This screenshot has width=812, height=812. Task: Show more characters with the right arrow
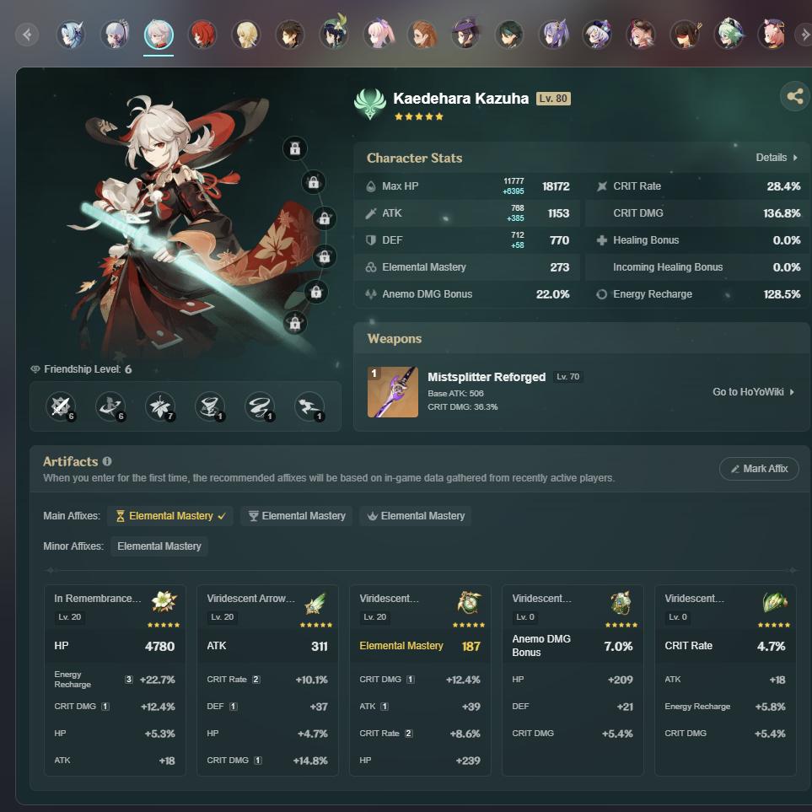click(x=803, y=35)
